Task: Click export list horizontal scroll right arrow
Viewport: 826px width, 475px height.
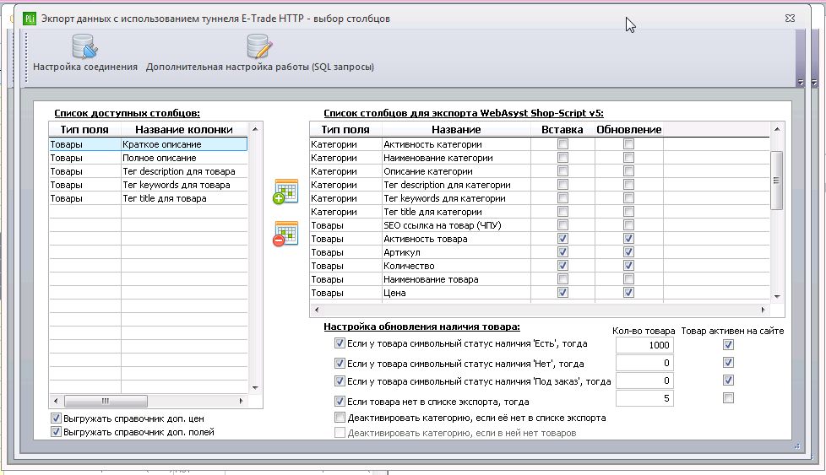Action: [x=763, y=310]
